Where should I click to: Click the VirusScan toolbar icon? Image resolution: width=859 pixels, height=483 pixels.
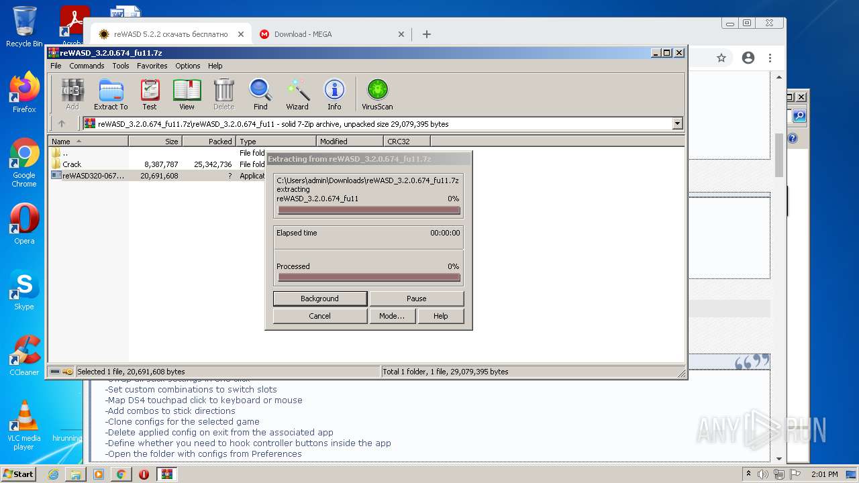pos(377,94)
